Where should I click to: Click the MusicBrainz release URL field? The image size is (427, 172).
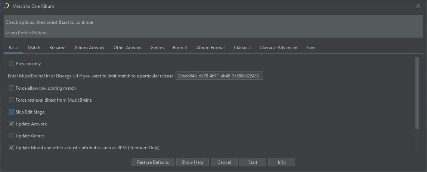(x=219, y=76)
